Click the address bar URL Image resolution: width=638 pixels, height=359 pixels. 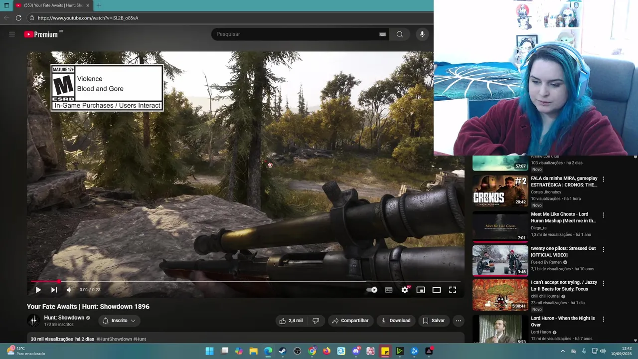point(88,18)
